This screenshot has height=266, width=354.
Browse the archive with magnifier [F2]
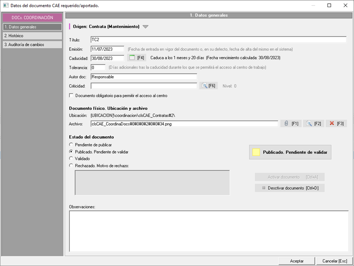pyautogui.click(x=313, y=124)
